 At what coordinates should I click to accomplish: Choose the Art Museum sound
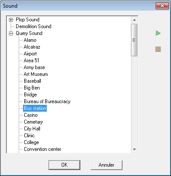[36, 74]
